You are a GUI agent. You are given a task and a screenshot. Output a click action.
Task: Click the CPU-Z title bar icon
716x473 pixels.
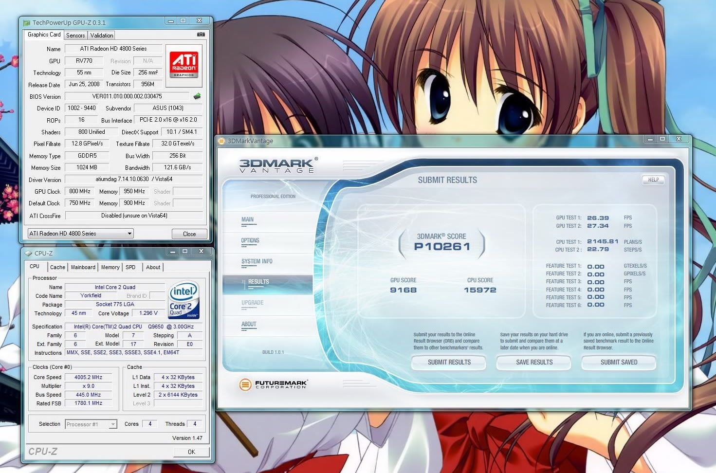28,253
